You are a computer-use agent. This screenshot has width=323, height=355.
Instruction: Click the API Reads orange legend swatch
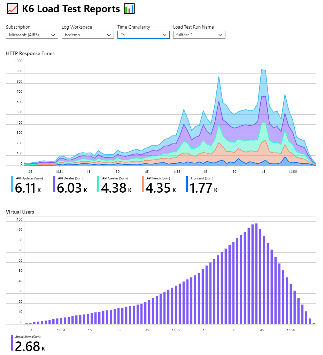tap(143, 185)
